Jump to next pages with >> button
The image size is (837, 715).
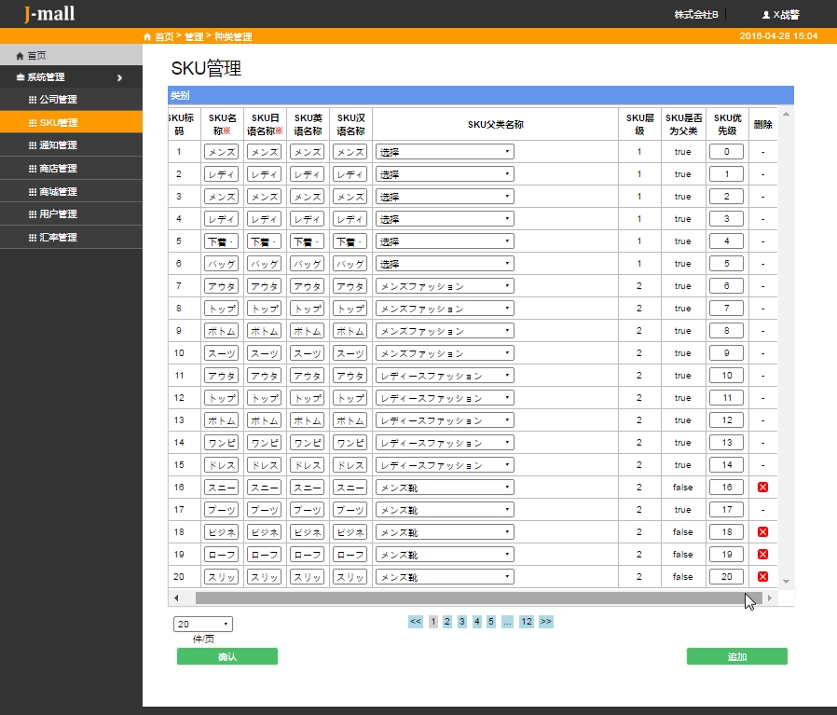tap(545, 622)
